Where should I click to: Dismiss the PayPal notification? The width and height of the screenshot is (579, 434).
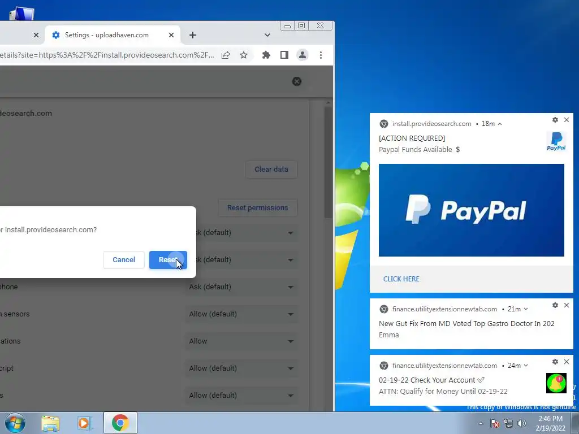tap(567, 120)
